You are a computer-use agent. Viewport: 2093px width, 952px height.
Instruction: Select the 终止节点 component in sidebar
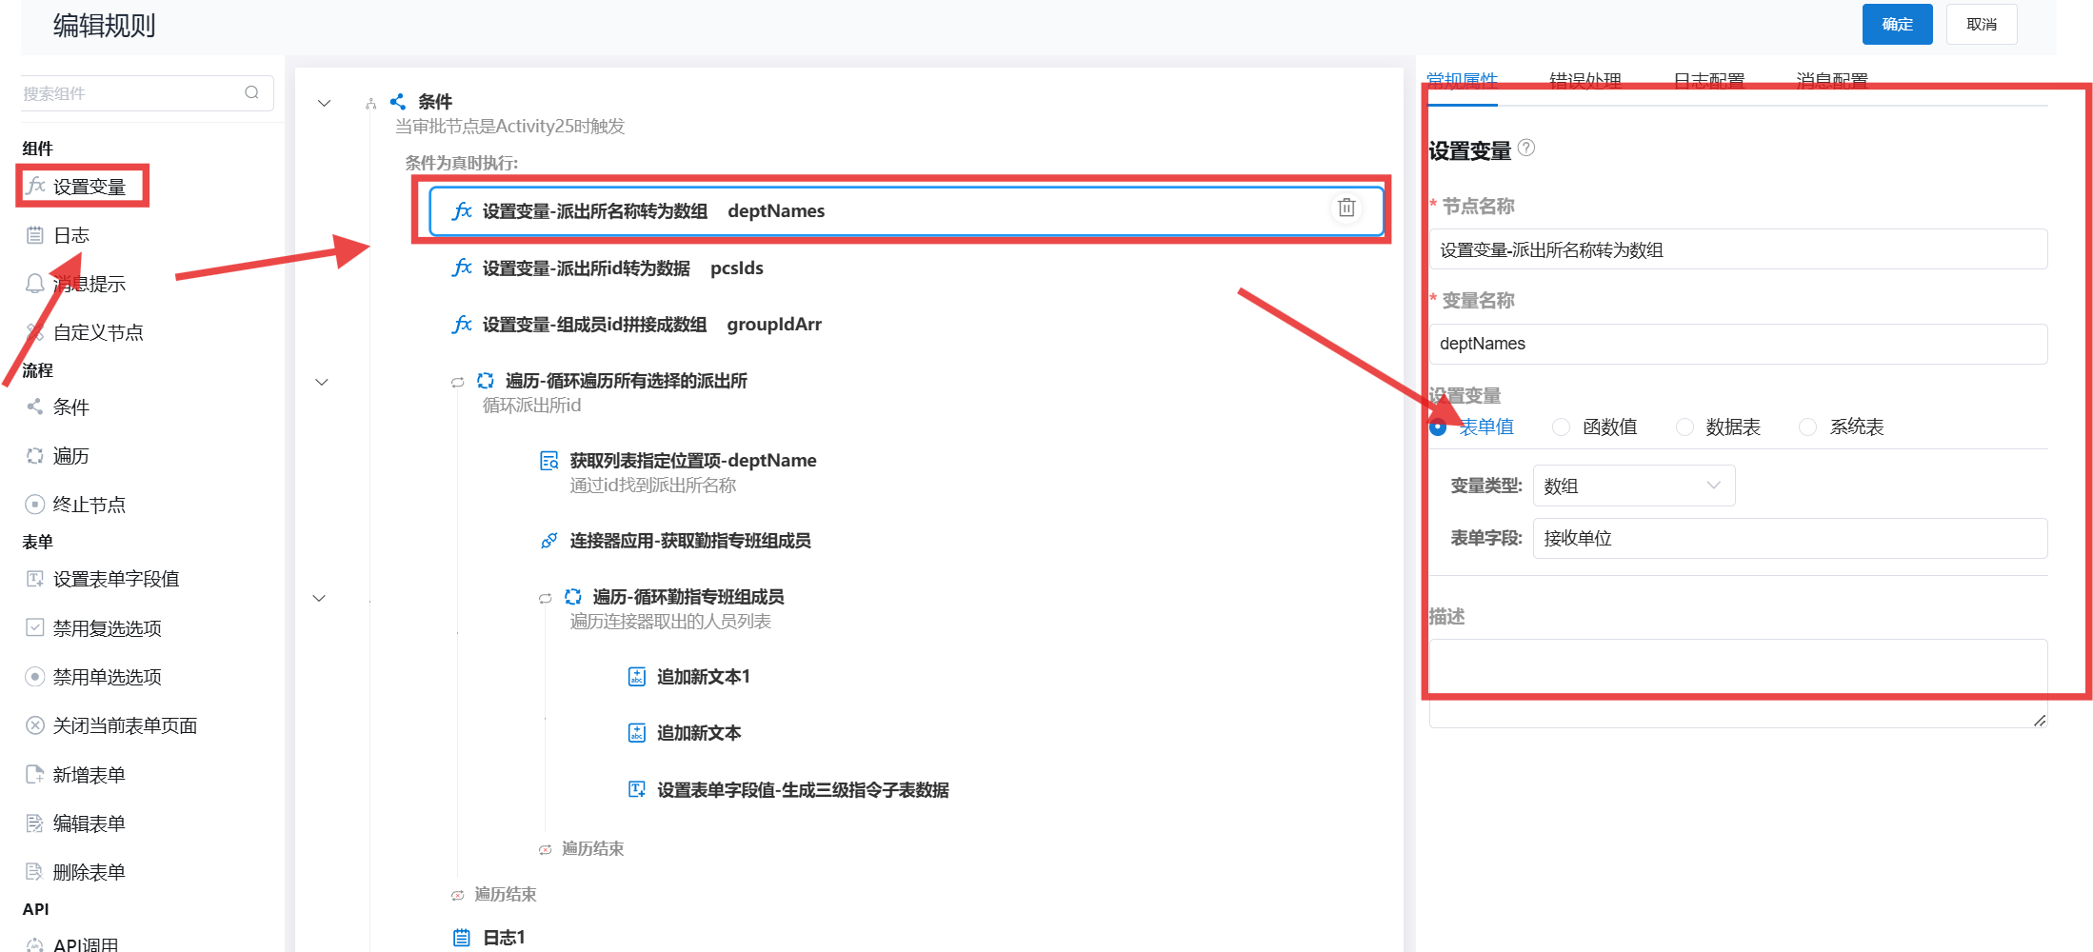[89, 505]
